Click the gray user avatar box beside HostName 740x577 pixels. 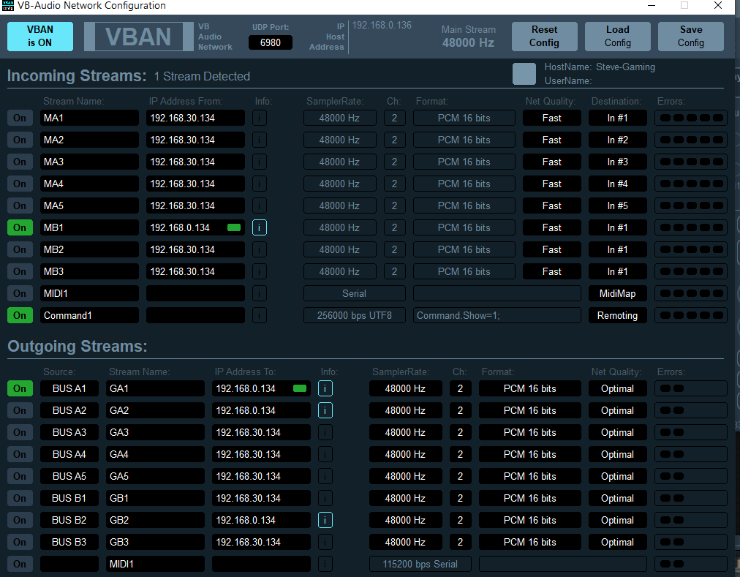point(524,74)
